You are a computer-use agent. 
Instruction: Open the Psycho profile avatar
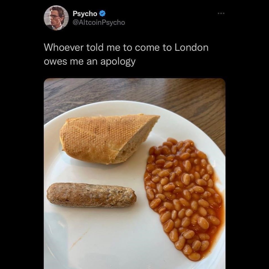tap(56, 18)
